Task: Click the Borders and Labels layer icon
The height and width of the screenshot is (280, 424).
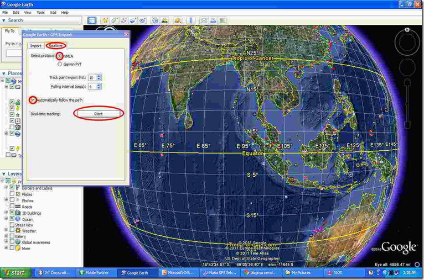Action: (x=18, y=188)
